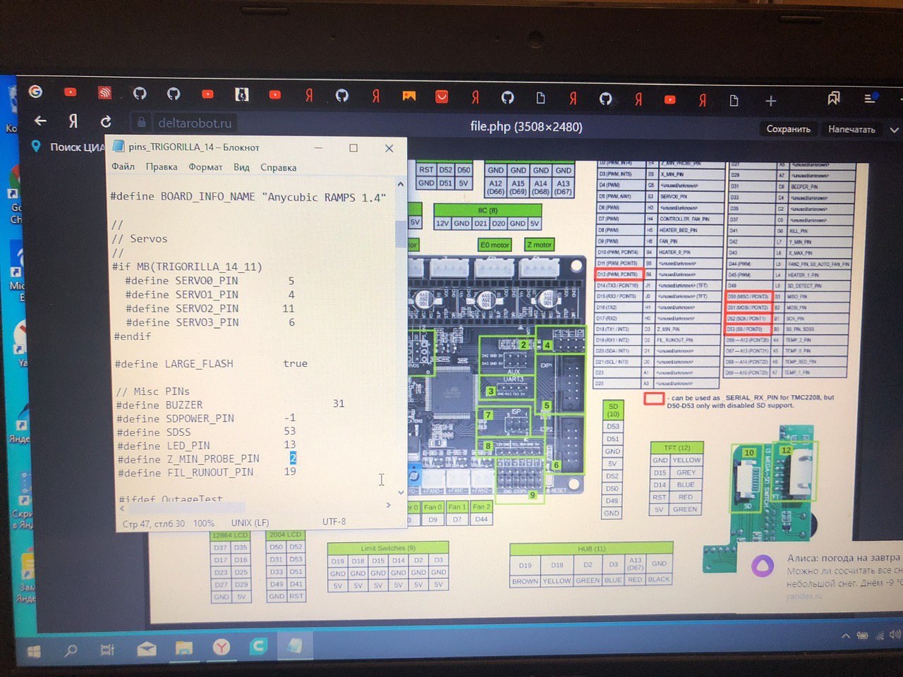Switch to the Google browser tab
The image size is (903, 677).
35,92
